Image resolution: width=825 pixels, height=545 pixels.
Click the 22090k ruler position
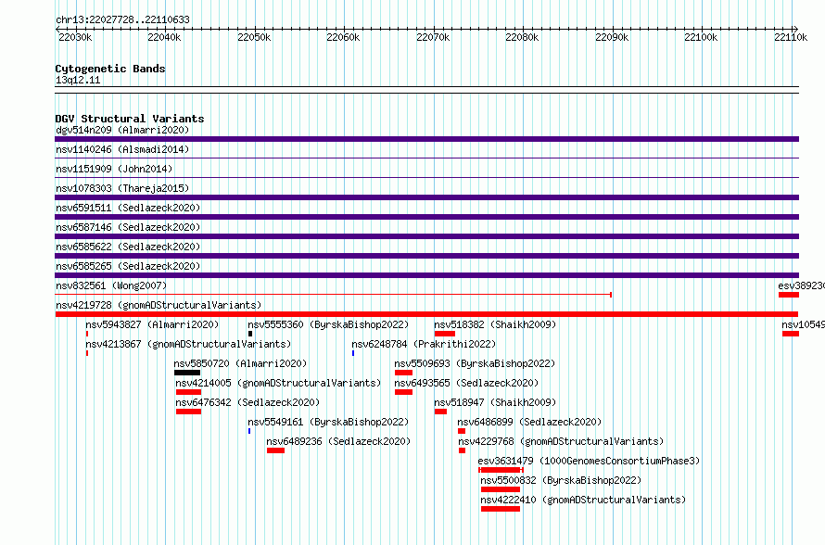point(612,37)
